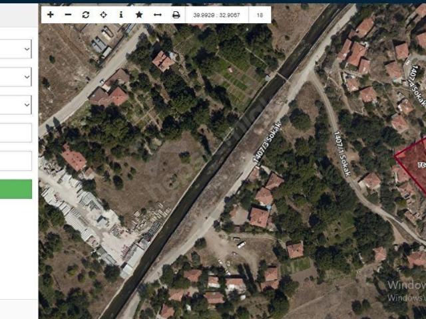The image size is (426, 319).
Task: Expand the second dropdown in the side panel
Action: [x=16, y=77]
